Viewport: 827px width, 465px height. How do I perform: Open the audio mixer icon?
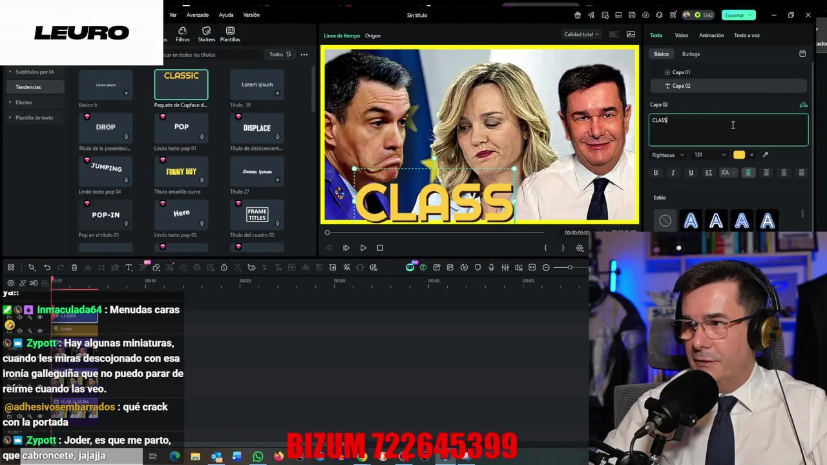(505, 267)
